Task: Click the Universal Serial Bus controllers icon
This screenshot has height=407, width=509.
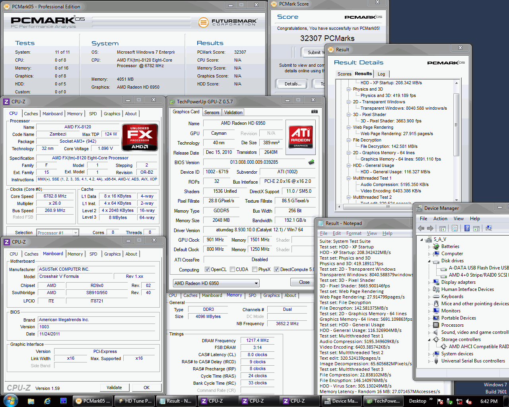Action: [x=436, y=361]
